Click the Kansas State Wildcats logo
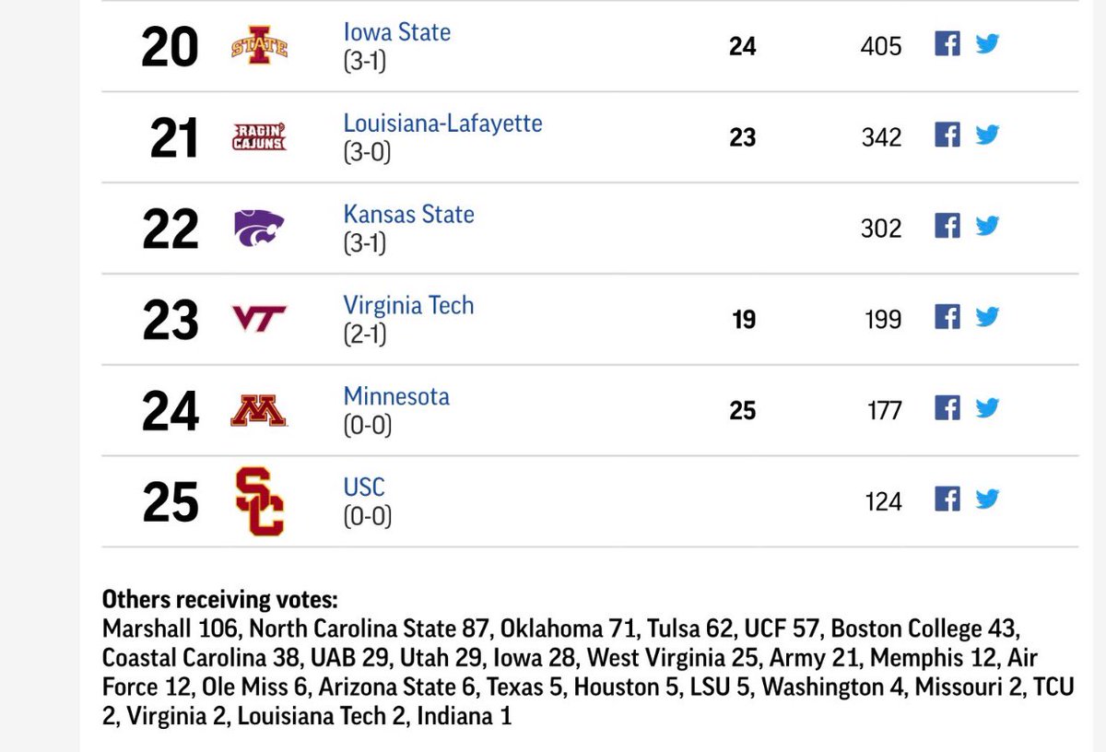Image resolution: width=1106 pixels, height=752 pixels. pos(259,228)
